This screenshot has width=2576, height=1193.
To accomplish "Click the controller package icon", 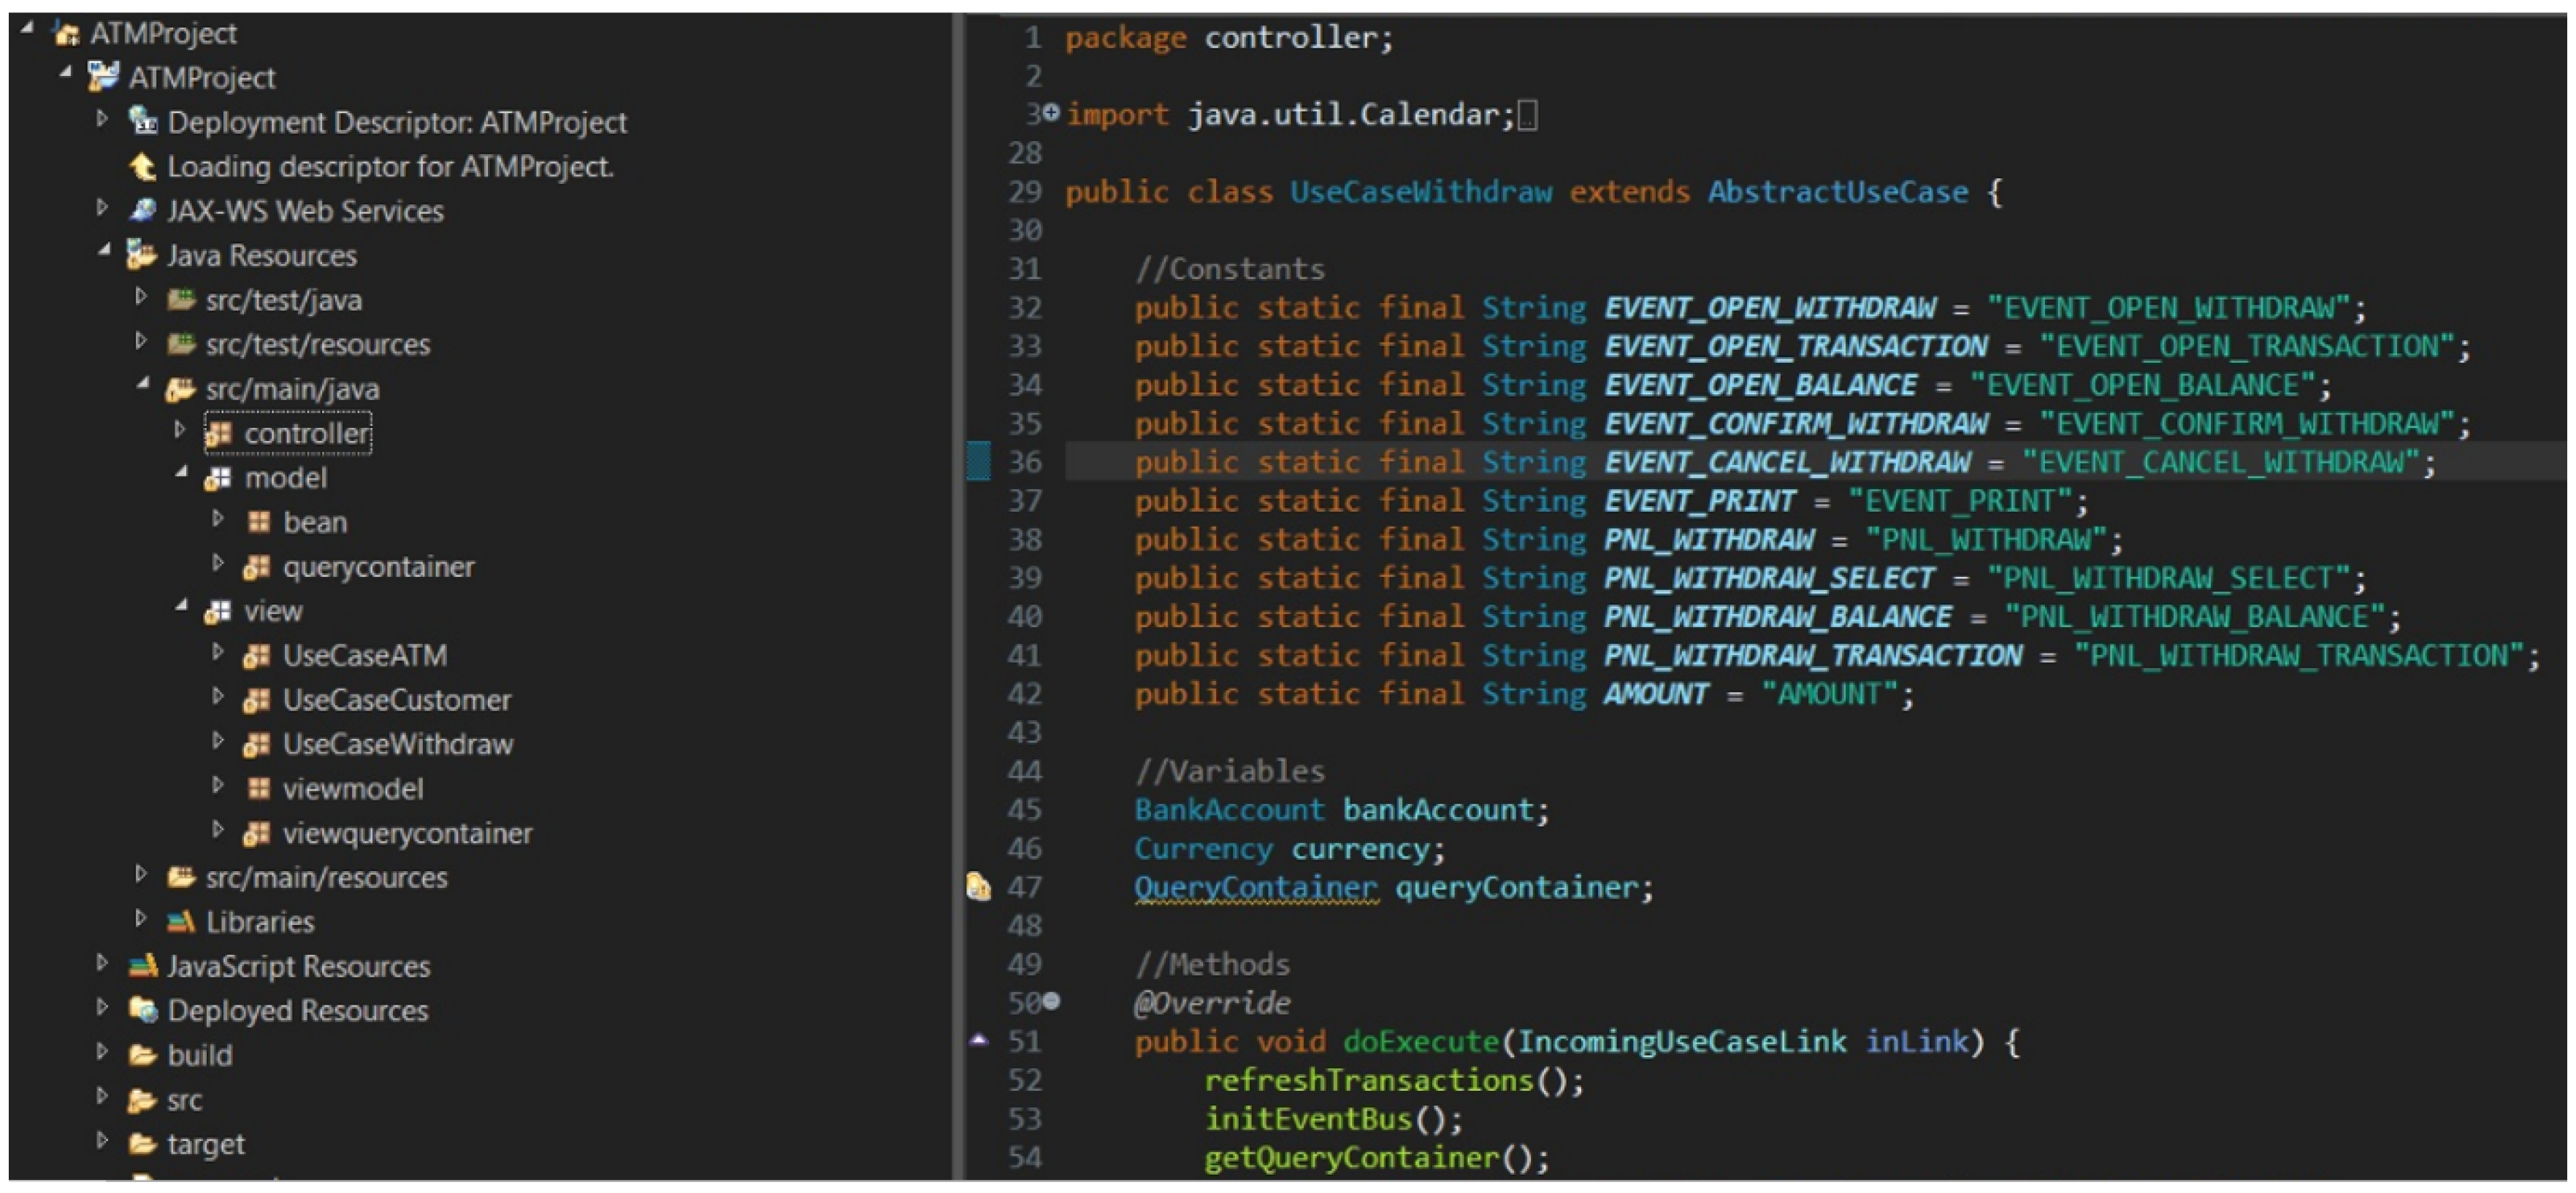I will 218,433.
